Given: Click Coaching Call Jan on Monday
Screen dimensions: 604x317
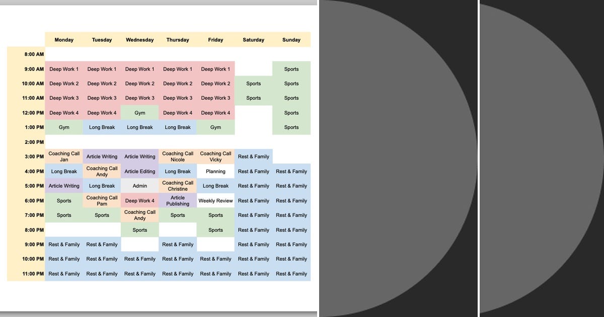Looking at the screenshot, I should (63, 156).
